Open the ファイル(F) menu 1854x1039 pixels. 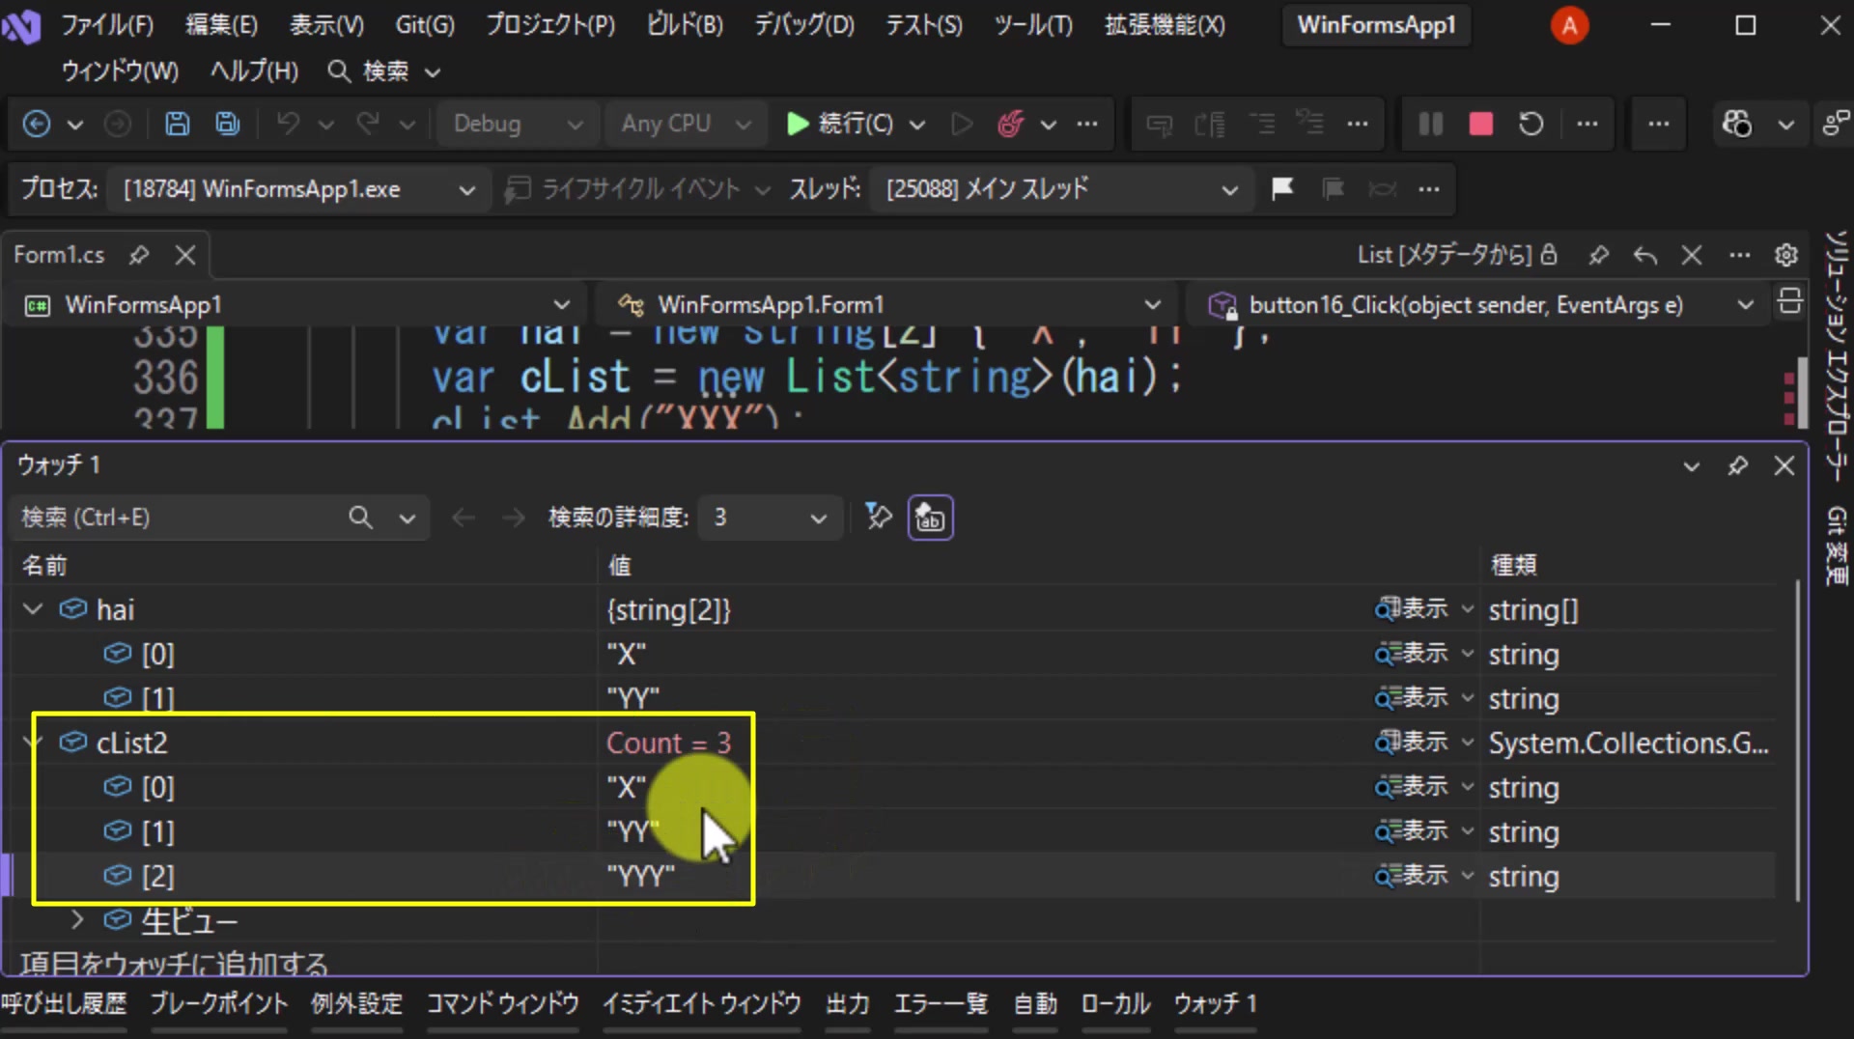click(x=107, y=25)
